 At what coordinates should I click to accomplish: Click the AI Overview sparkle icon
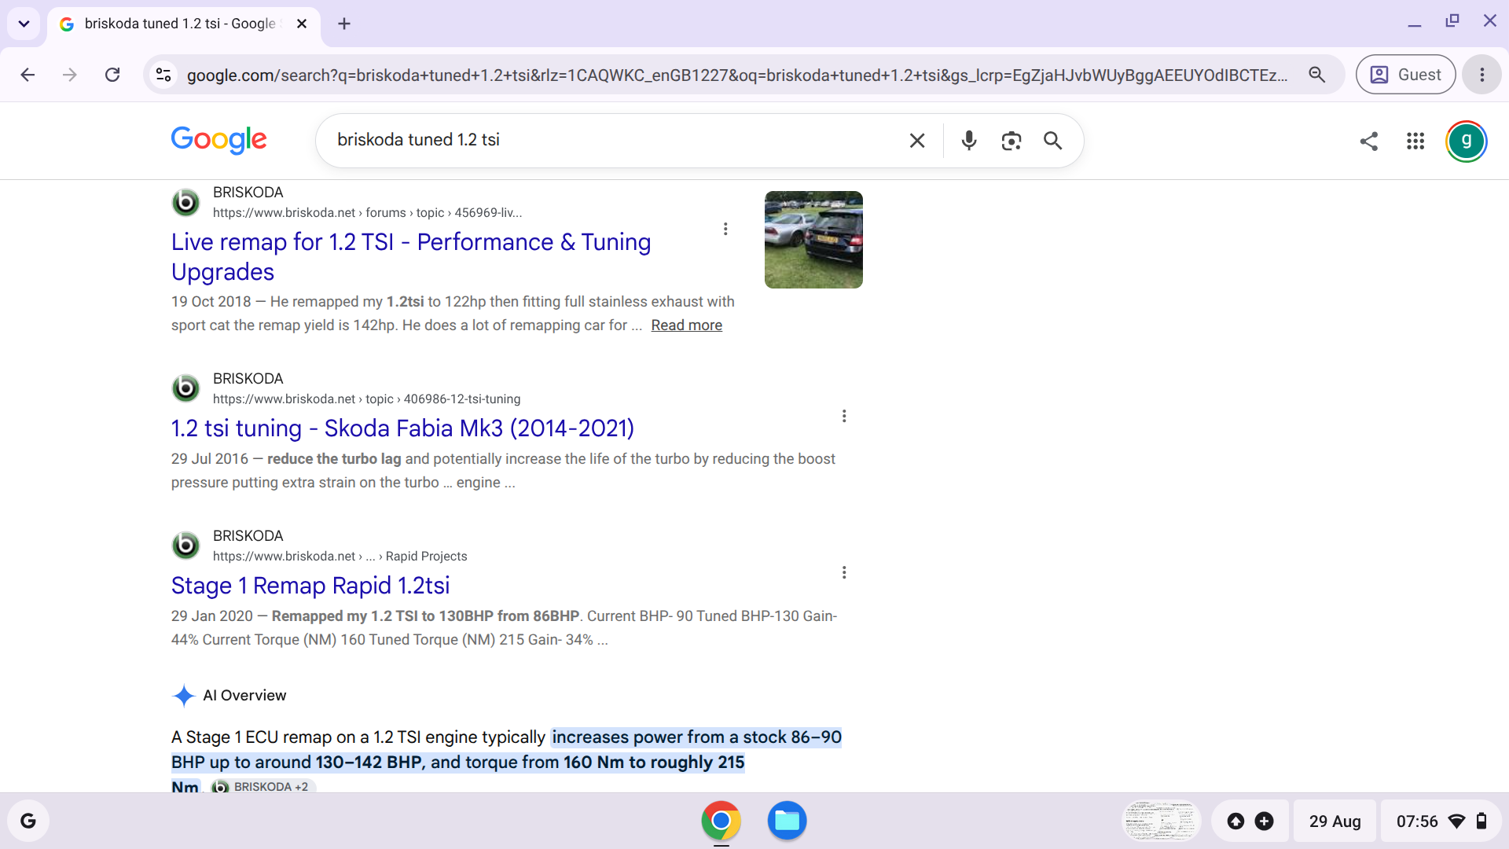point(183,696)
